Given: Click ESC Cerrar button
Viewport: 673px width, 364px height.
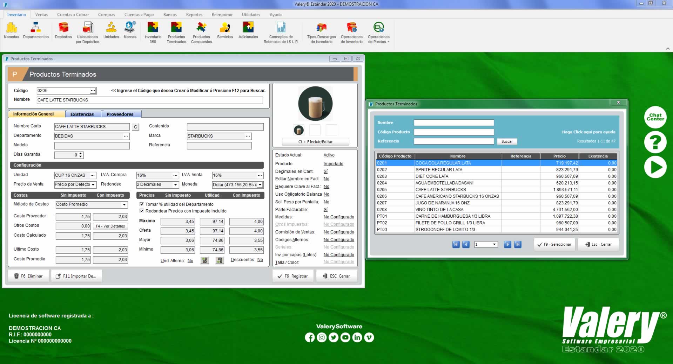Looking at the screenshot, I should pyautogui.click(x=337, y=276).
